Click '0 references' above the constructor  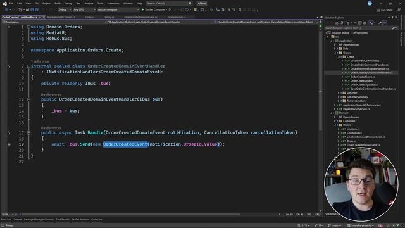pyautogui.click(x=51, y=95)
